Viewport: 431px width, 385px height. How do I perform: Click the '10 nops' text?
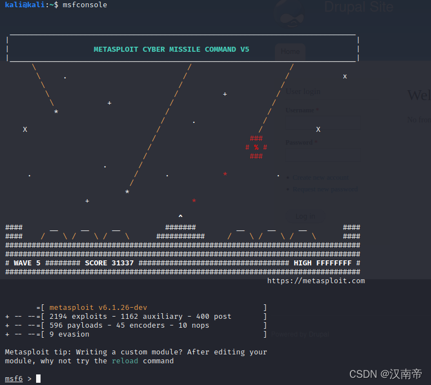point(194,325)
